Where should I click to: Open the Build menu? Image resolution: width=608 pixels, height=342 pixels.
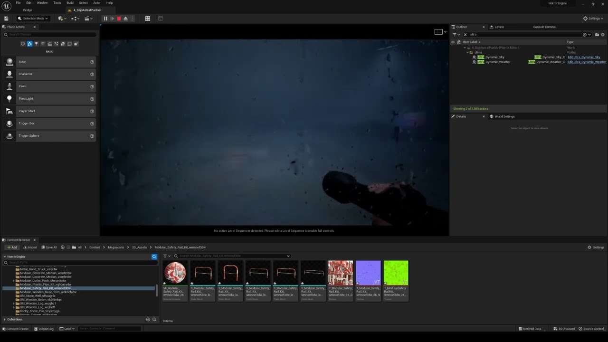[70, 3]
